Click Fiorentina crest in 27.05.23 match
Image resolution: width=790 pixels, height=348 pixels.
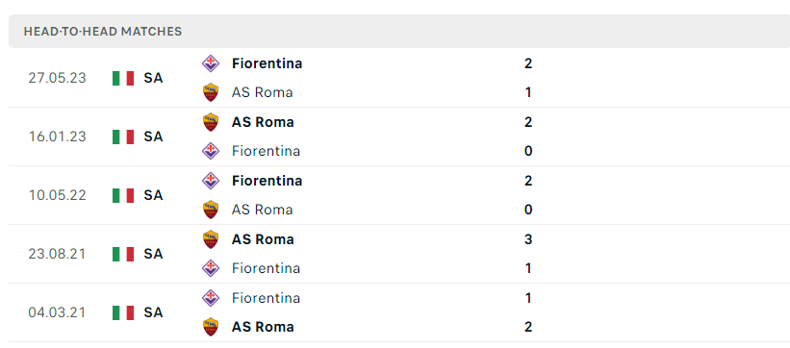211,63
